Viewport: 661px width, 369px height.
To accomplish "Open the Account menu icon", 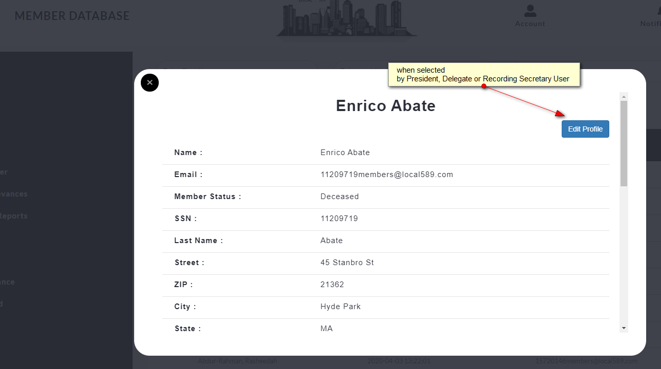I will 530,15.
